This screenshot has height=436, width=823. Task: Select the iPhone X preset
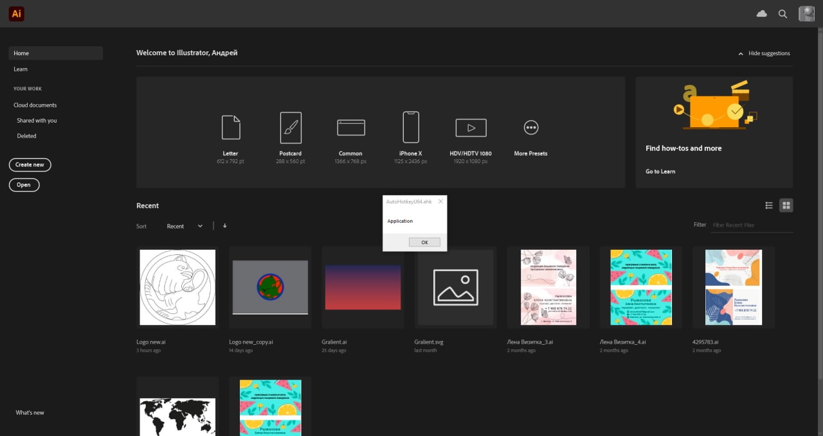[x=411, y=127]
